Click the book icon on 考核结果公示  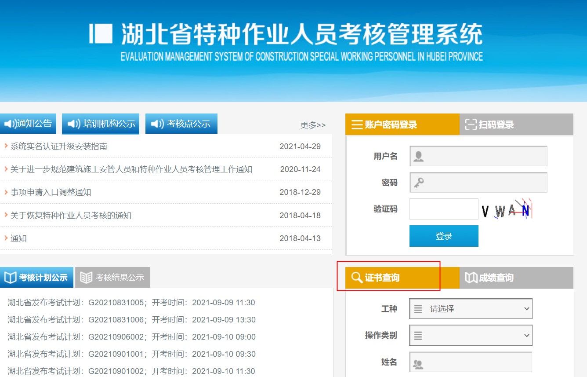(x=86, y=278)
